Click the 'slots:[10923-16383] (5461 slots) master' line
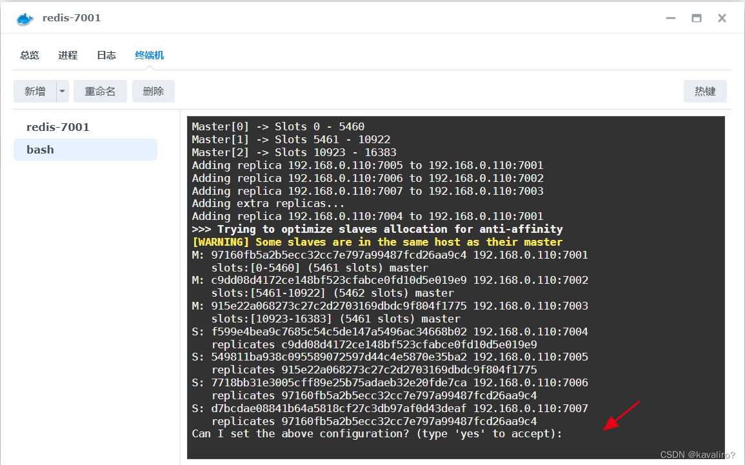745x465 pixels. pos(336,319)
